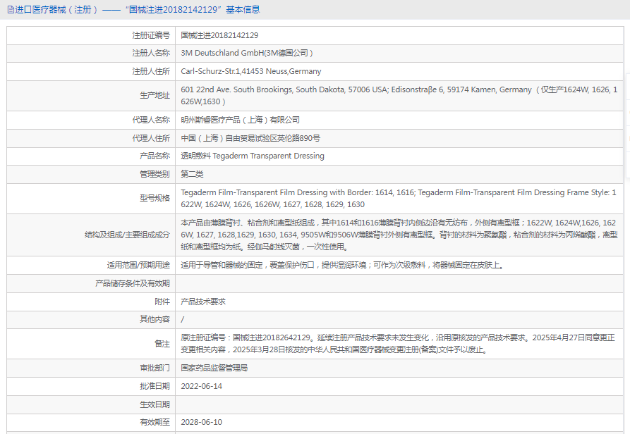Click 国家药品监督管理局 approval department
The width and height of the screenshot is (630, 434).
click(214, 368)
